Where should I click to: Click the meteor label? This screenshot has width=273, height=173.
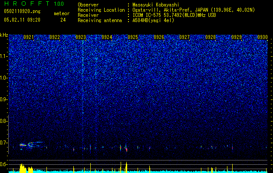point(62,13)
